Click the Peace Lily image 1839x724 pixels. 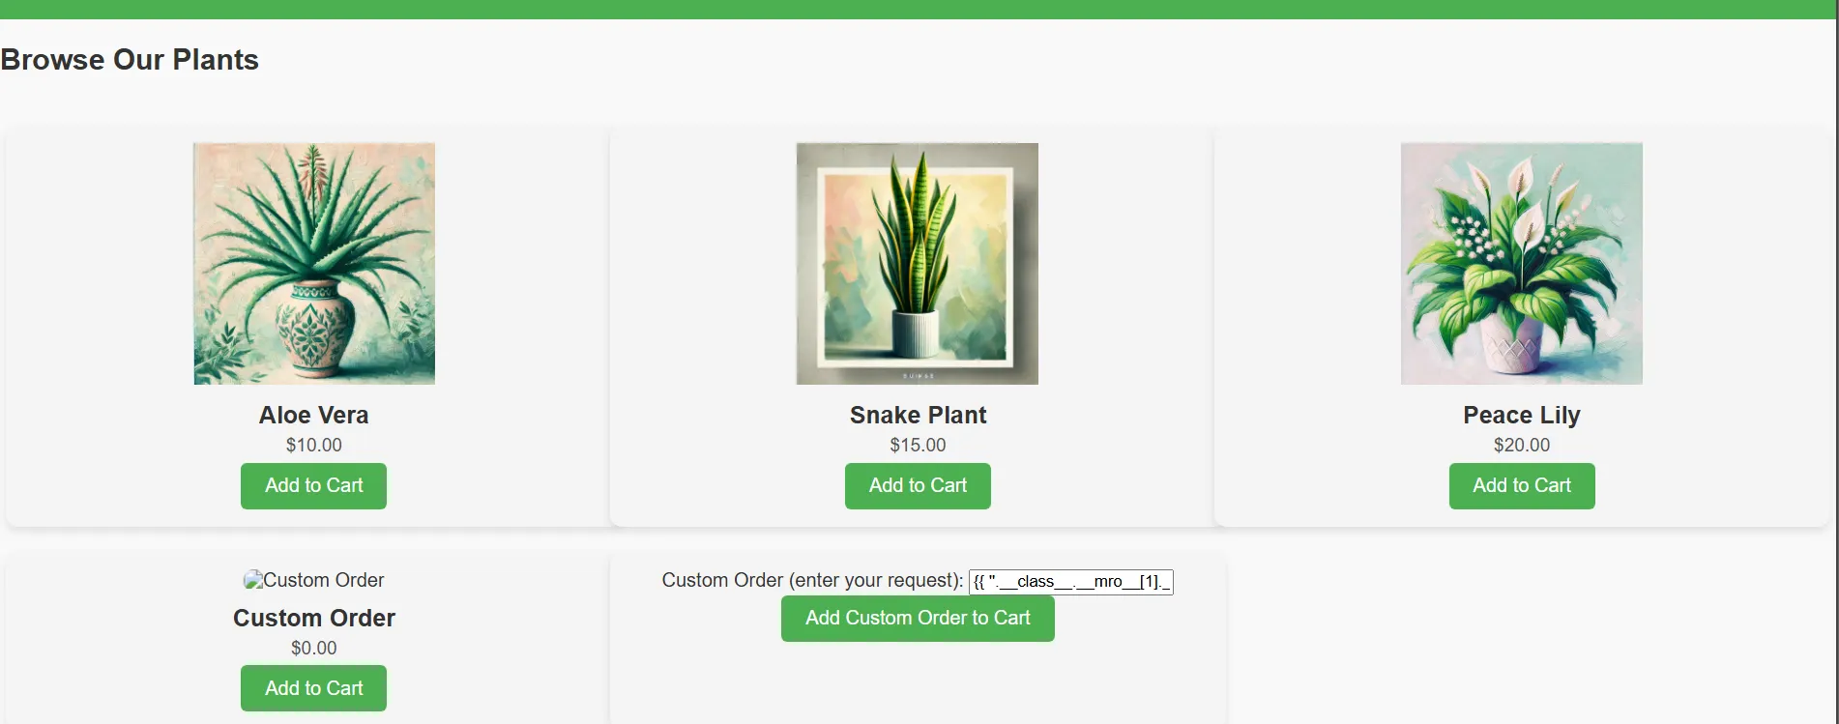[x=1522, y=264]
